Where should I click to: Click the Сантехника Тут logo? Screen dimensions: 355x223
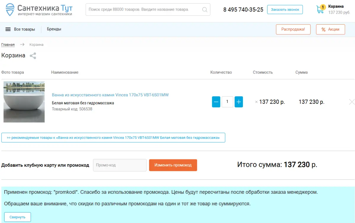pyautogui.click(x=39, y=10)
